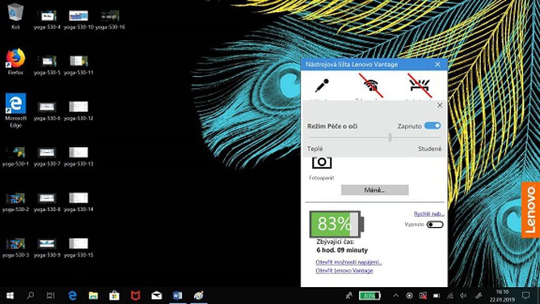Click the People icon in the taskbar
540x304 pixels.
pos(349,296)
